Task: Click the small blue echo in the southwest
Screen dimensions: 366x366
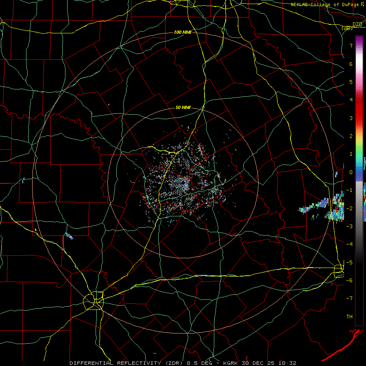Action: click(70, 236)
